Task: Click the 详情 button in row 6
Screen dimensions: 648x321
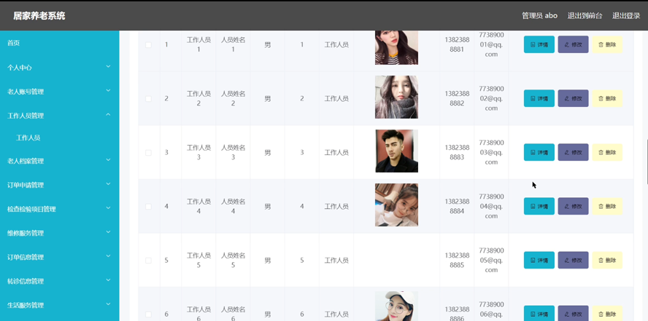Action: point(539,314)
